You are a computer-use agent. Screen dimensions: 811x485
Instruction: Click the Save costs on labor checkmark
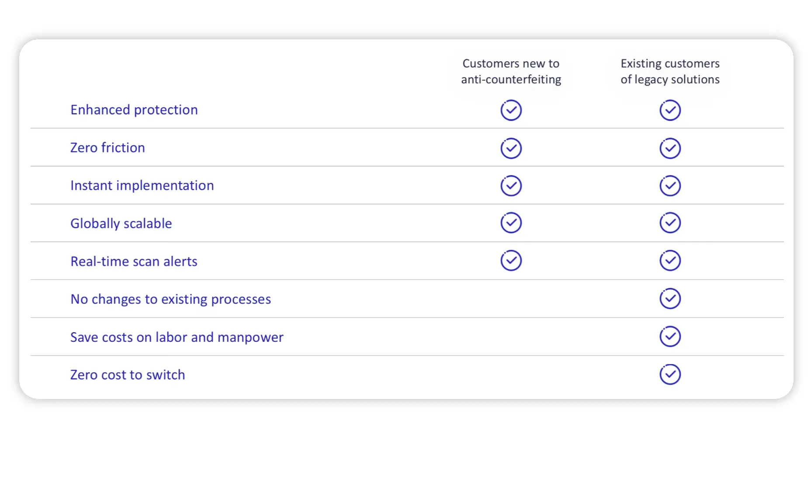click(x=670, y=337)
